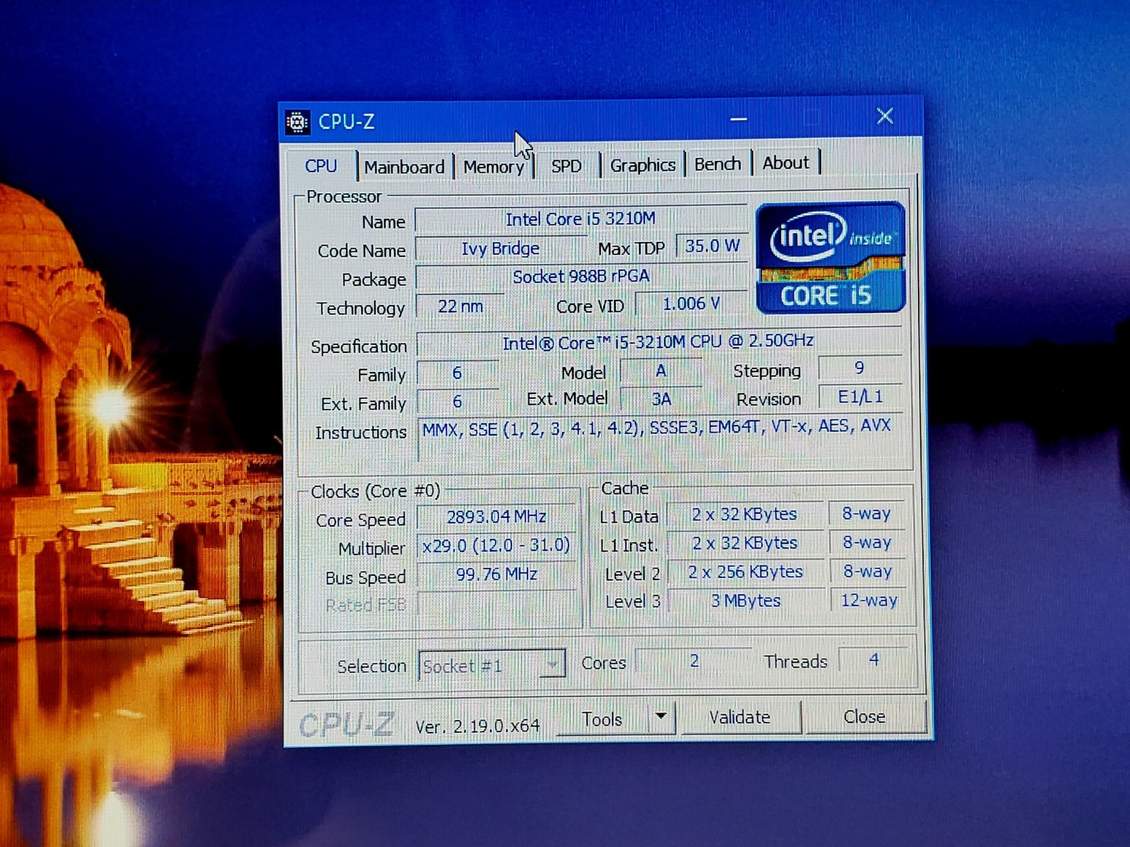Click the 1.006 V Core VID value

coord(691,304)
